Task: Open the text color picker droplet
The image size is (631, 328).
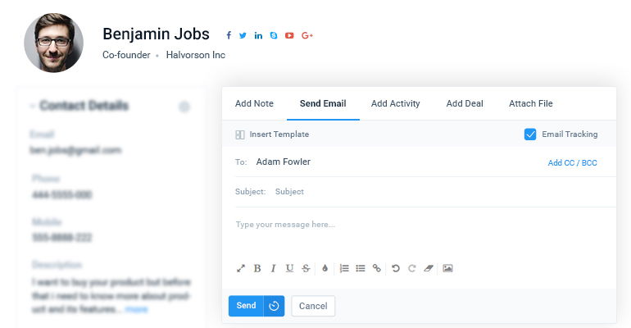Action: pyautogui.click(x=325, y=268)
